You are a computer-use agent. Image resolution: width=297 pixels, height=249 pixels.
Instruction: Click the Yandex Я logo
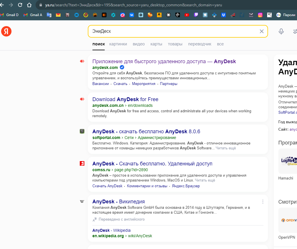[x=6, y=31]
